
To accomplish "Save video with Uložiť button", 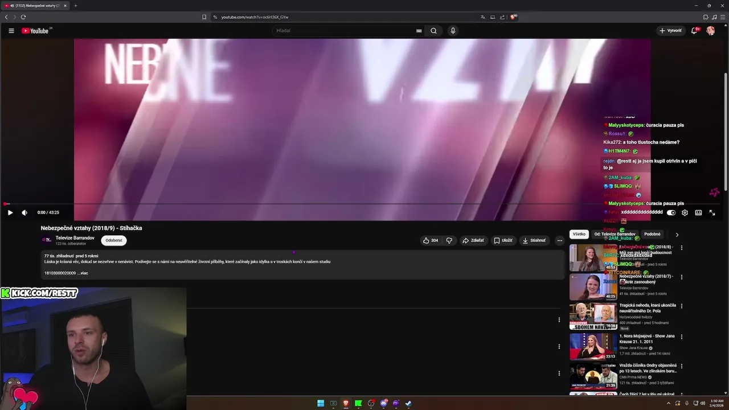I will click(x=503, y=240).
